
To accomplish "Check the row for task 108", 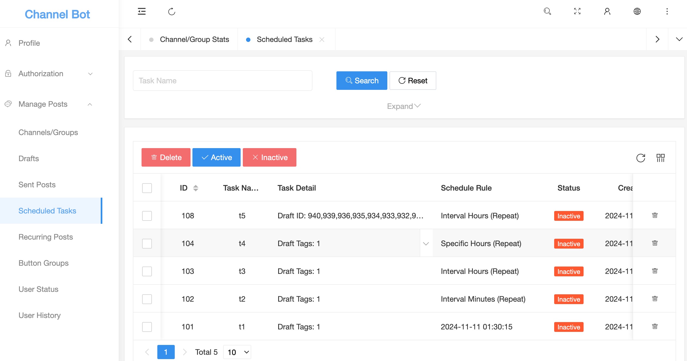I will coord(147,216).
